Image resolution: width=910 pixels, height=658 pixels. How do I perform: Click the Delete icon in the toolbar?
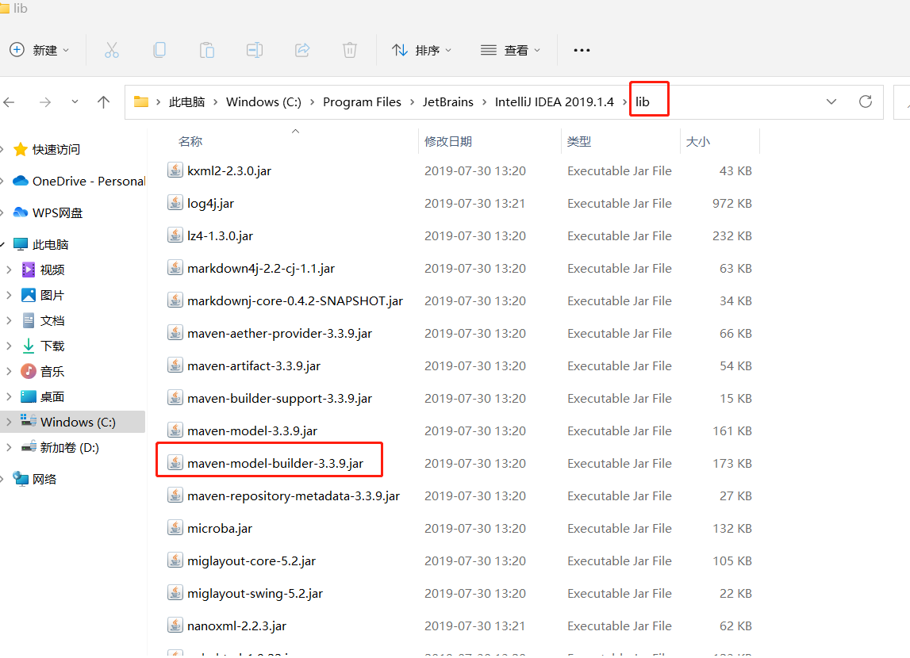pyautogui.click(x=349, y=49)
